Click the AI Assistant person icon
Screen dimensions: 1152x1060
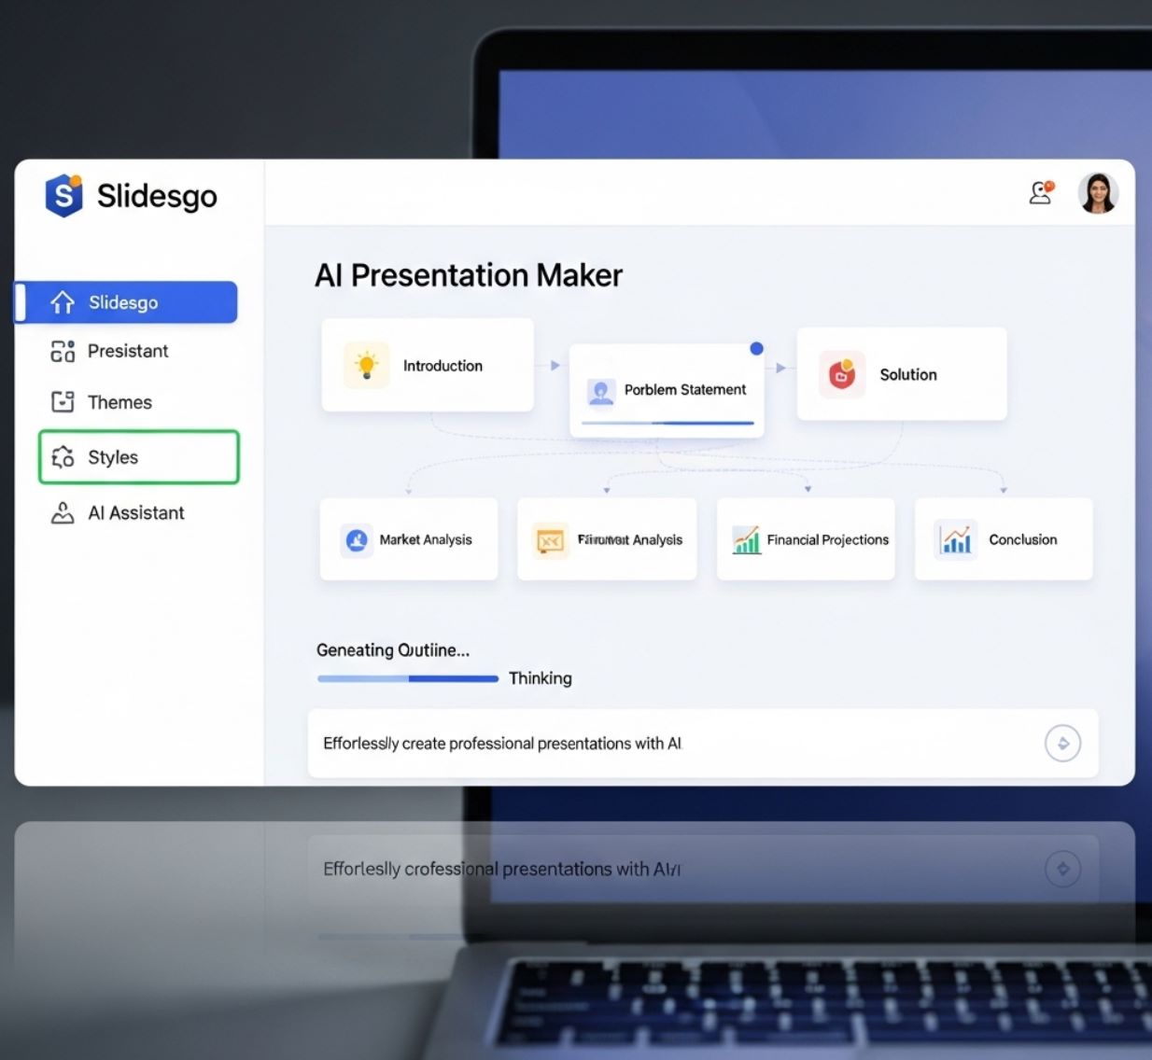click(63, 512)
